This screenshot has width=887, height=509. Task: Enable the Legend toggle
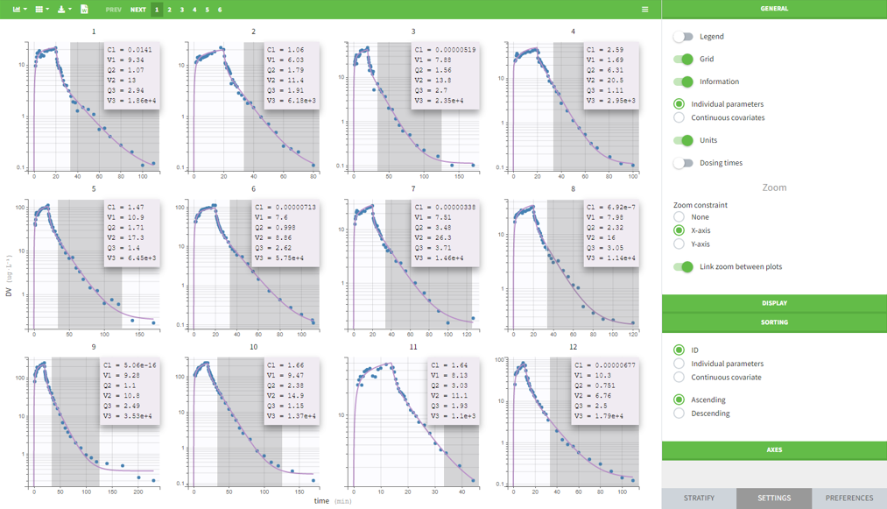coord(683,37)
